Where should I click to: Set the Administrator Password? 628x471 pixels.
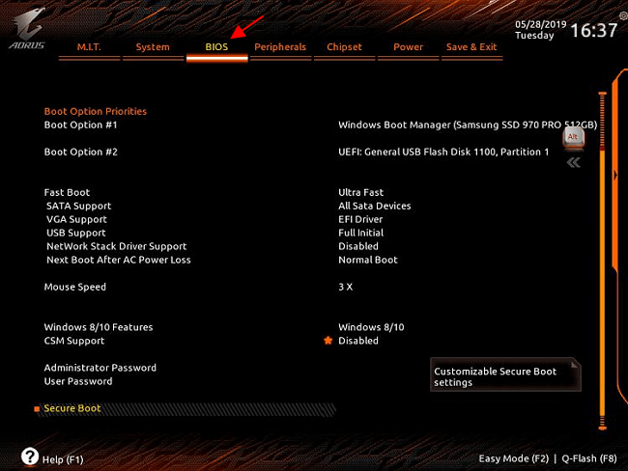tap(100, 368)
